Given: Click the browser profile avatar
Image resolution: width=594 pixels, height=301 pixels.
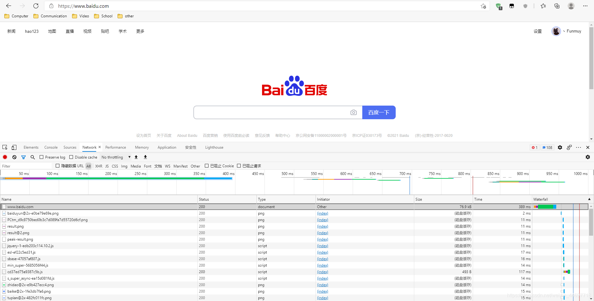Looking at the screenshot, I should point(571,6).
